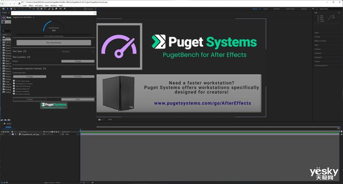
Task: Check 'Exit app on completion' option
Action: (14, 91)
